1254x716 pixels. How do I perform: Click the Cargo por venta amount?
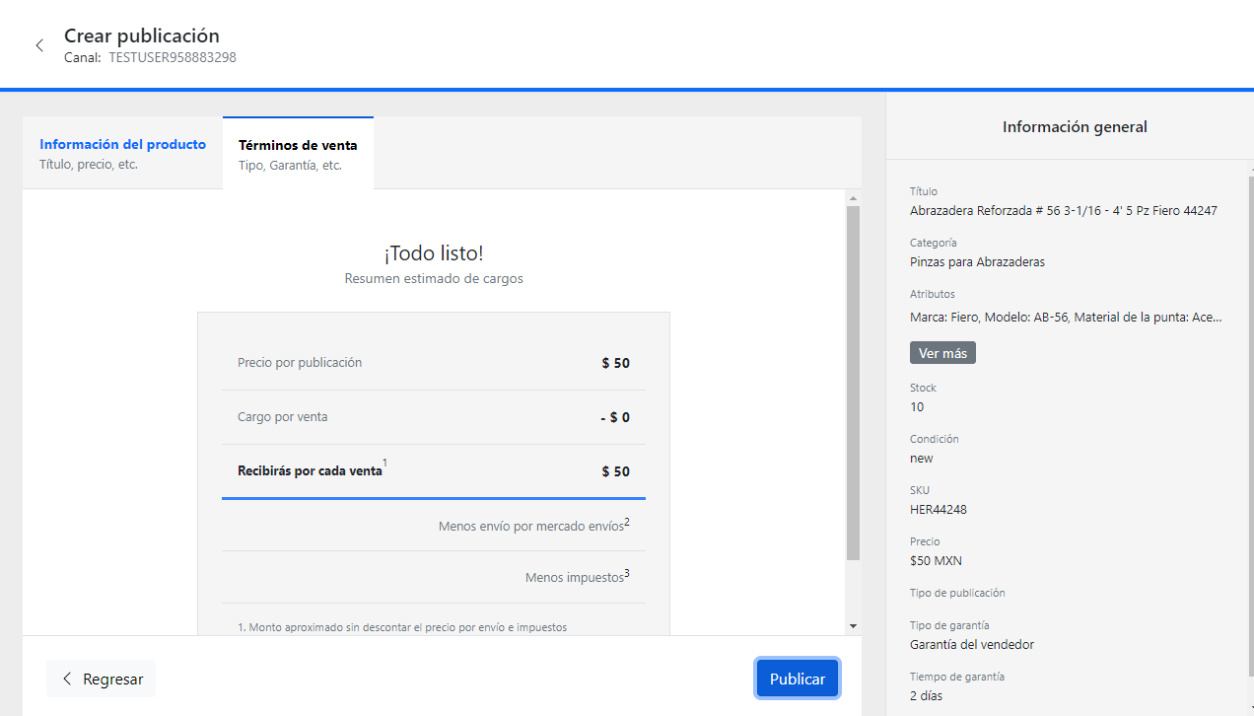pos(615,417)
